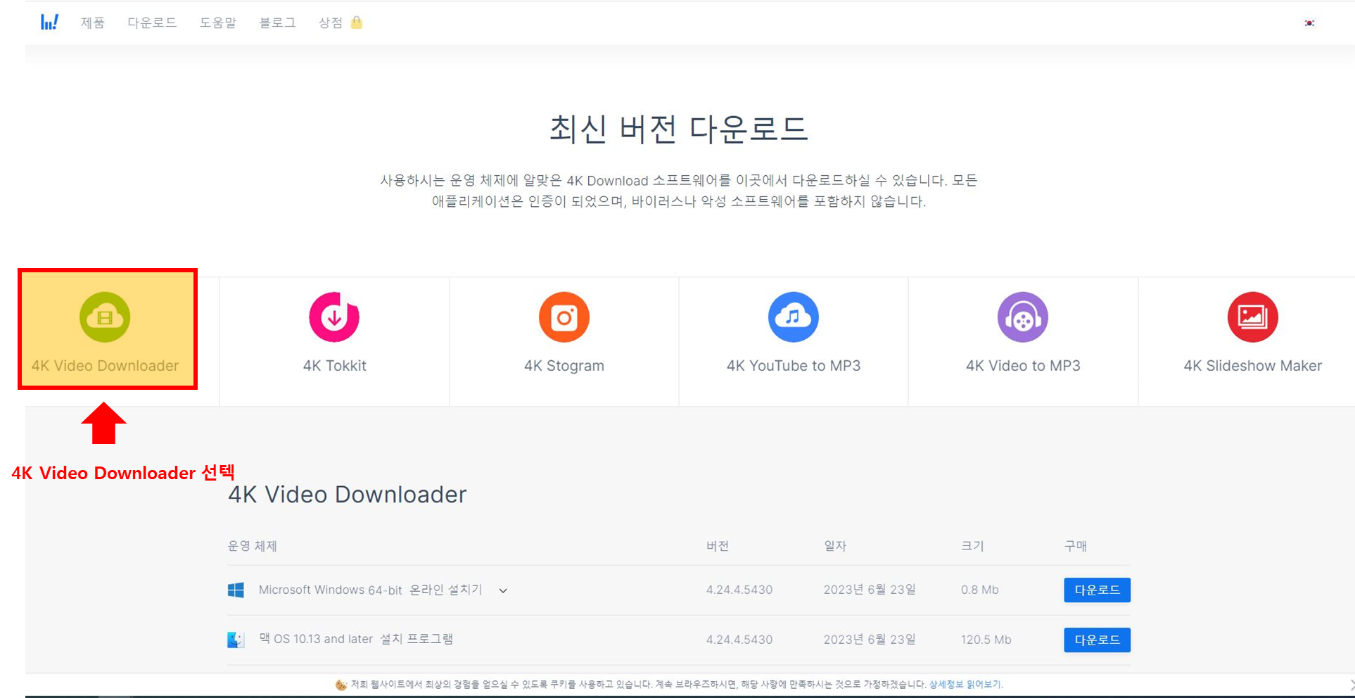Click the cookie icon in the notice bar
Screen dimensions: 1355x698
[341, 685]
